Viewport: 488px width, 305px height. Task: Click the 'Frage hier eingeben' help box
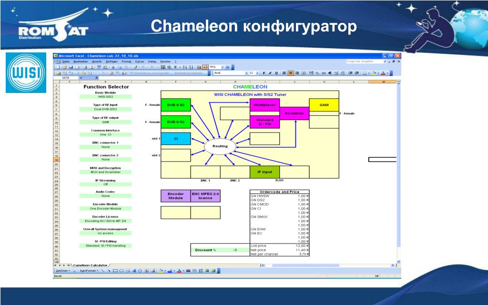coord(365,61)
